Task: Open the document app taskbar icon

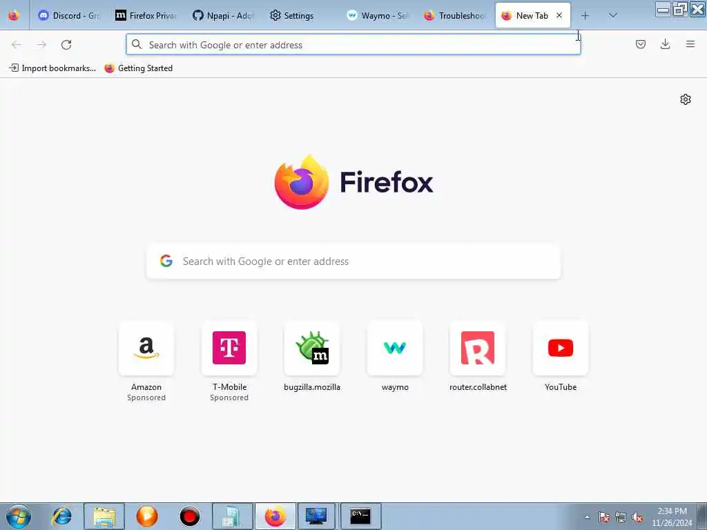Action: pos(232,516)
